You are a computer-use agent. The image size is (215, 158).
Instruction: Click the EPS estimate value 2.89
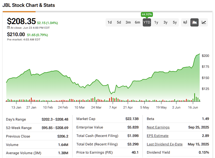[x=205, y=136]
